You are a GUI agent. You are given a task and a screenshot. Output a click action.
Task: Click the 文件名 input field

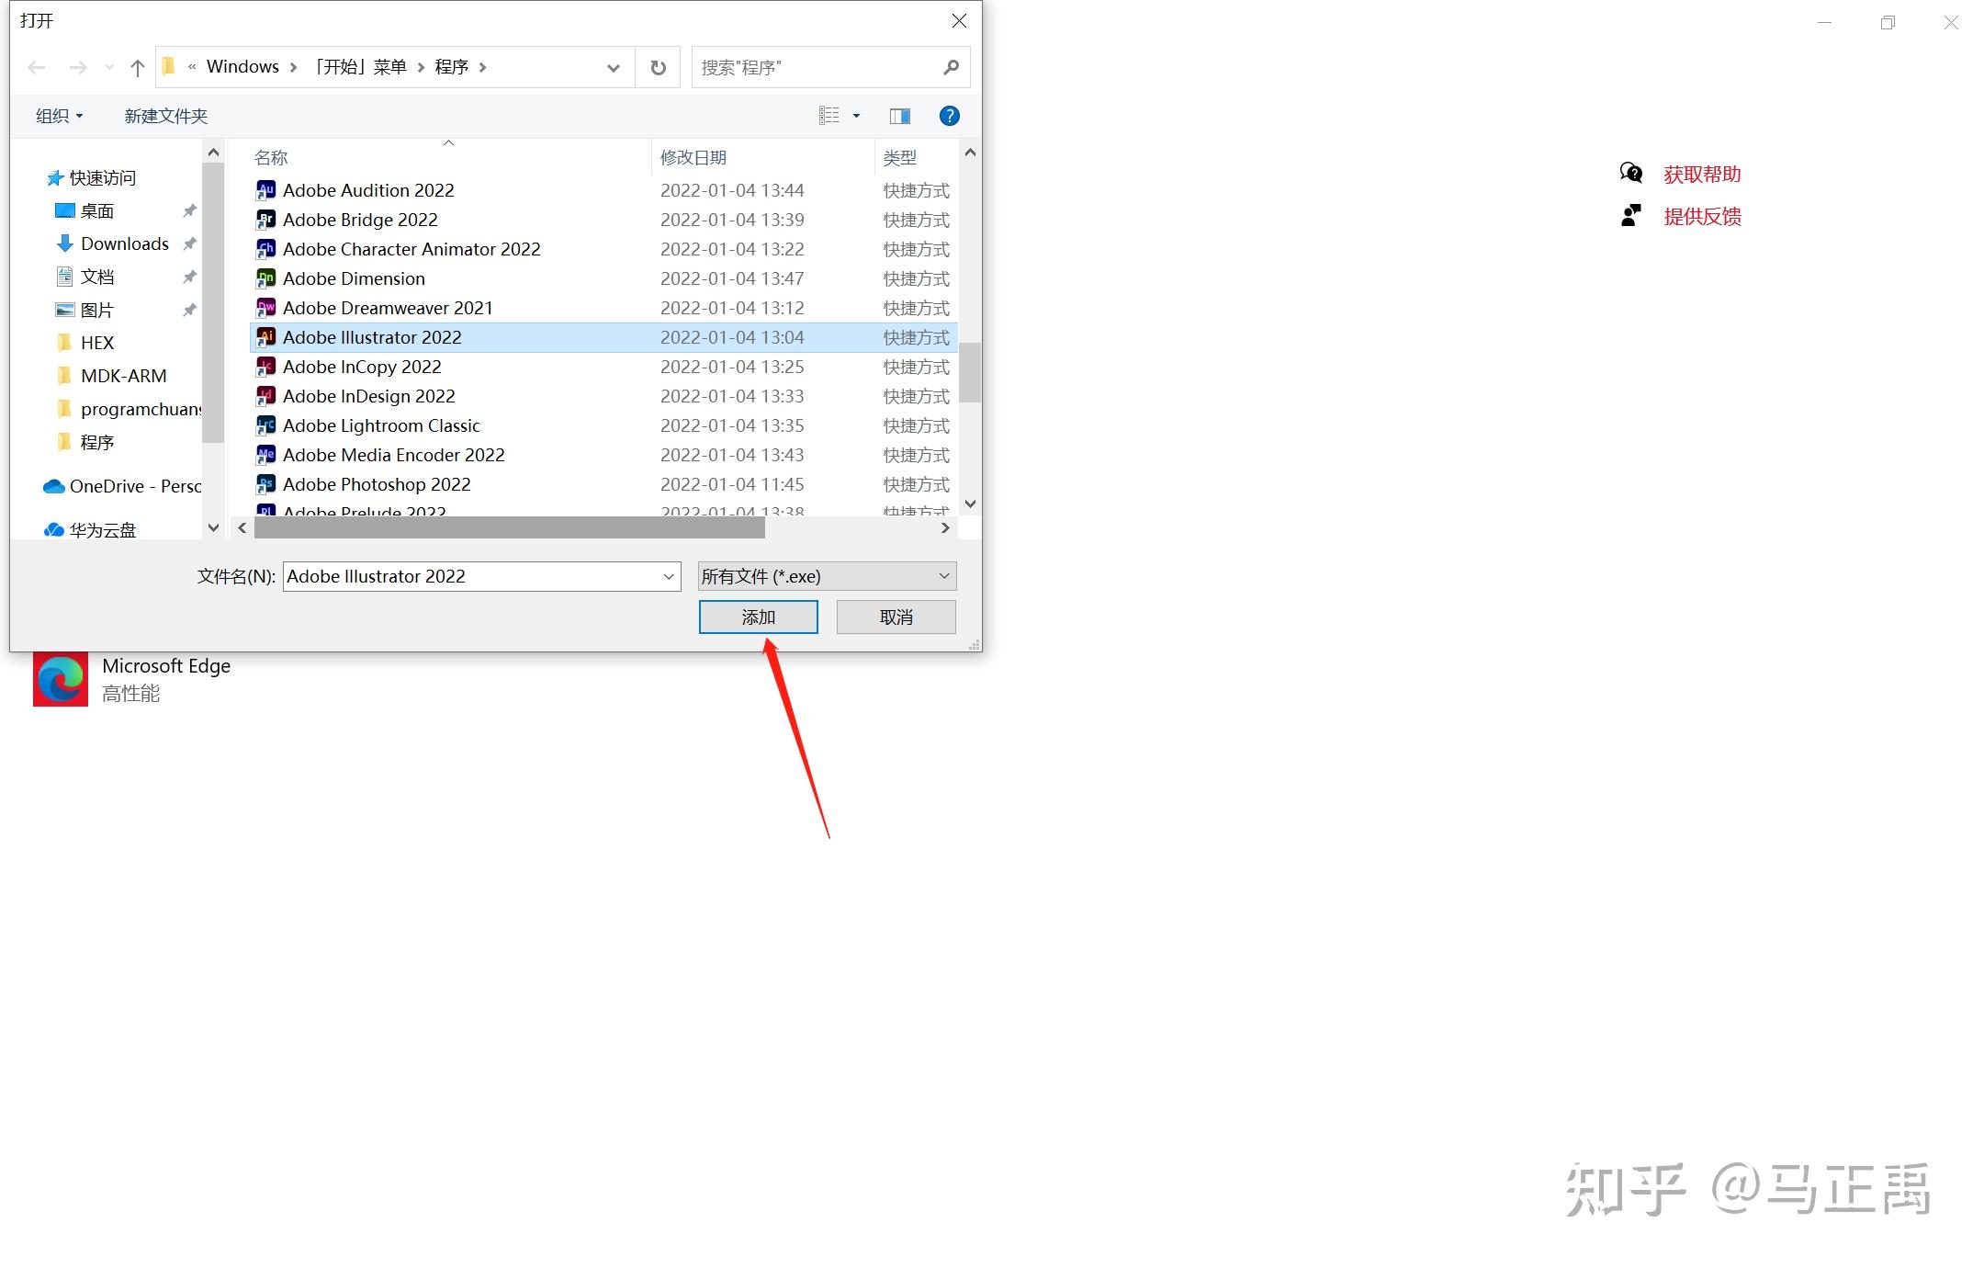click(x=468, y=576)
